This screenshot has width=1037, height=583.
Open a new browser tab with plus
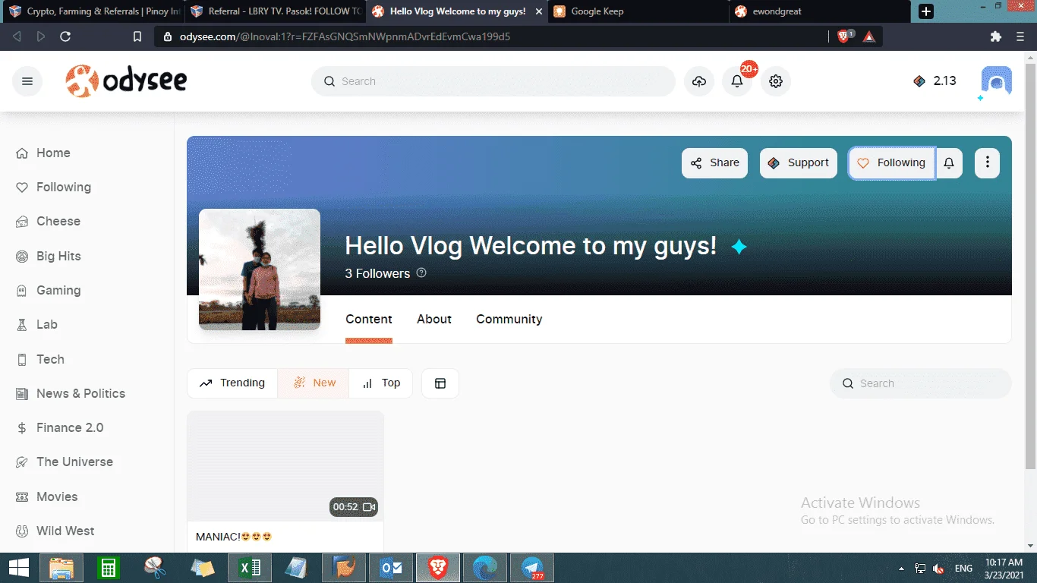[926, 11]
